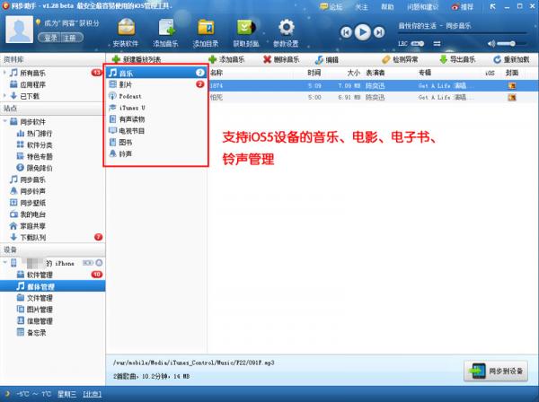Select the song row 1874
Viewport: 539px width, 402px height.
(374, 86)
